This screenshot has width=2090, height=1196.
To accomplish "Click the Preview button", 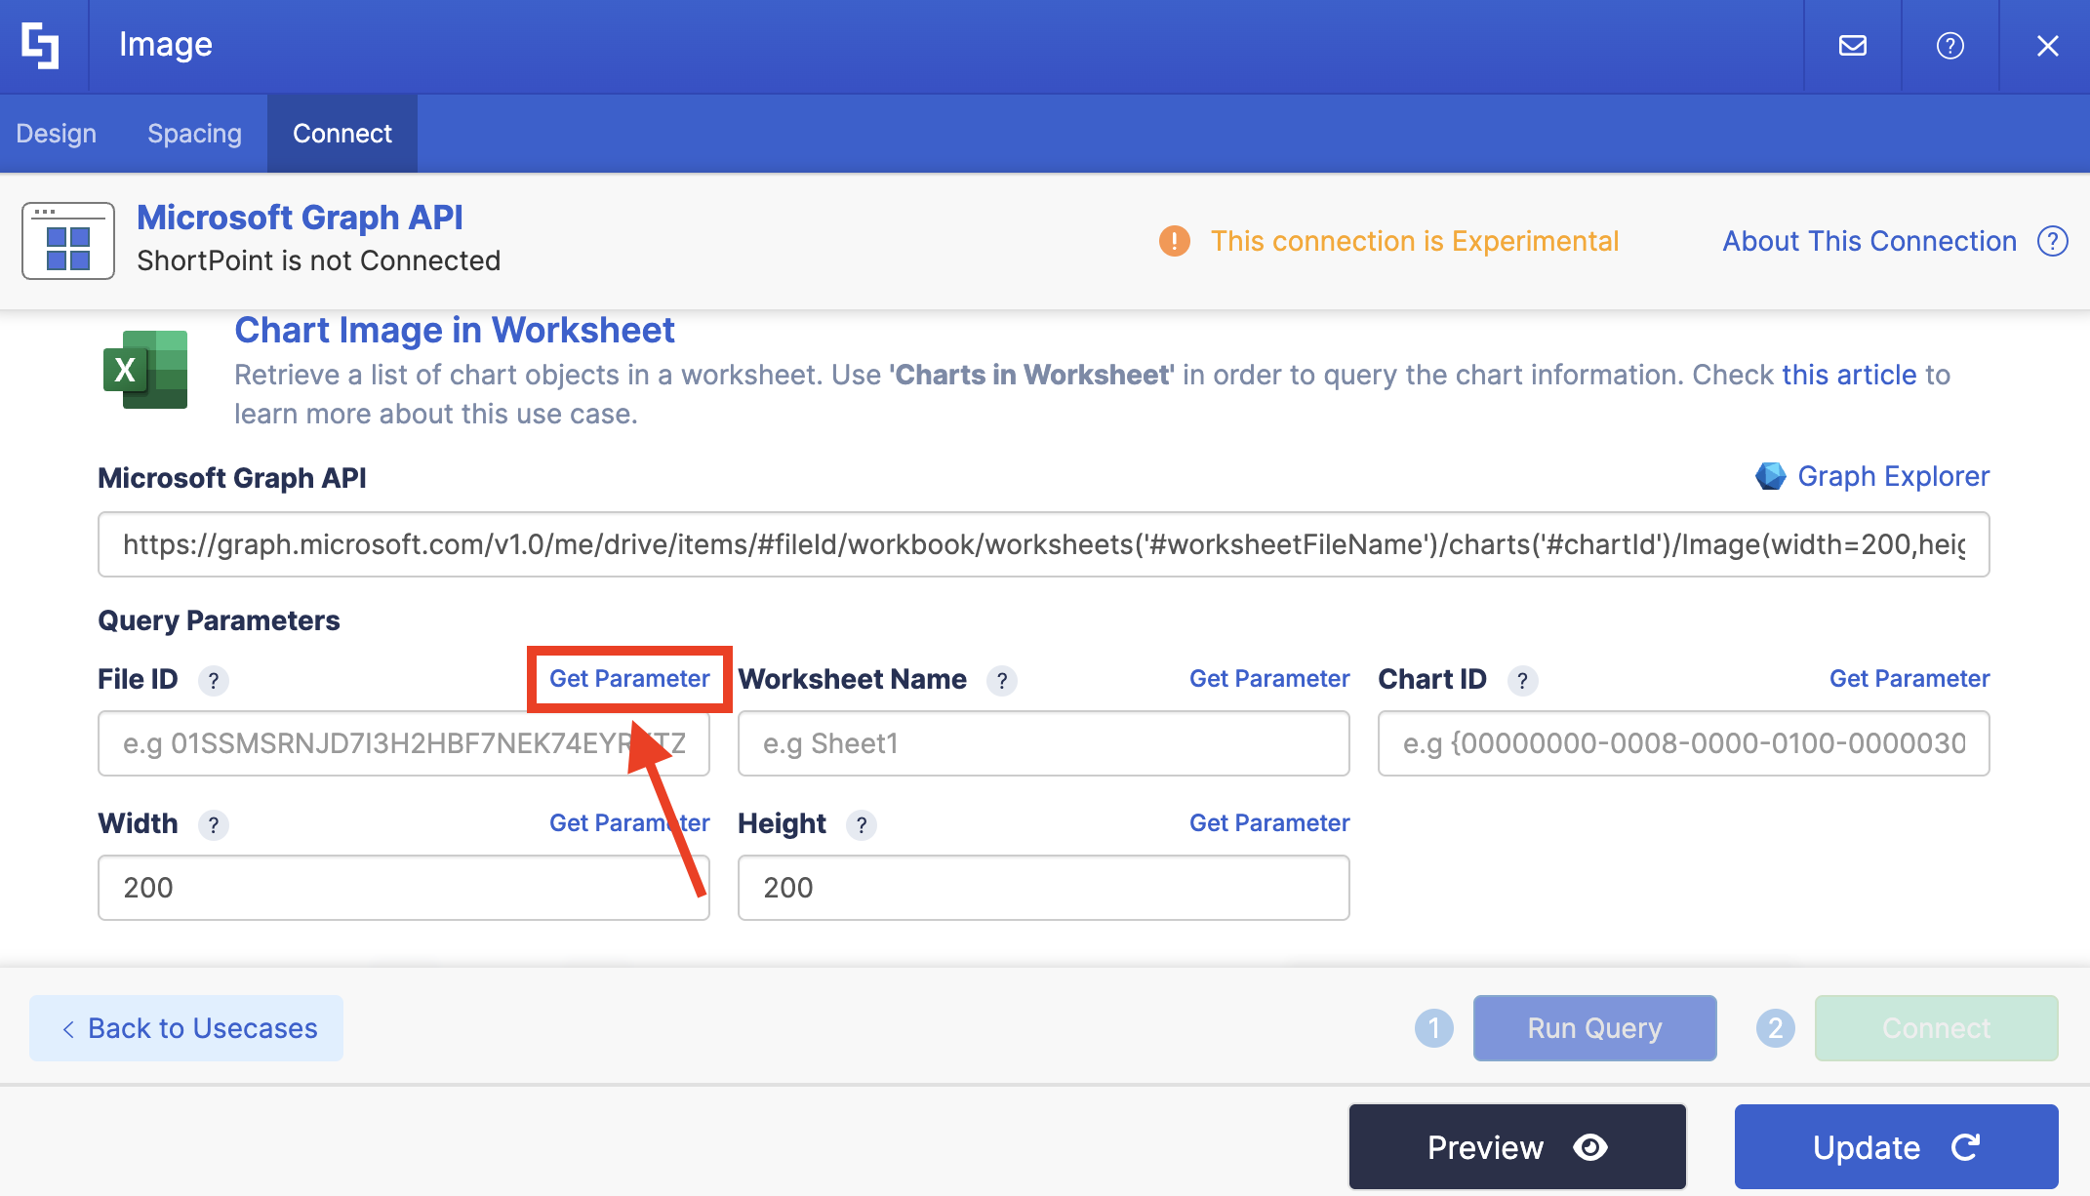I will click(1517, 1147).
